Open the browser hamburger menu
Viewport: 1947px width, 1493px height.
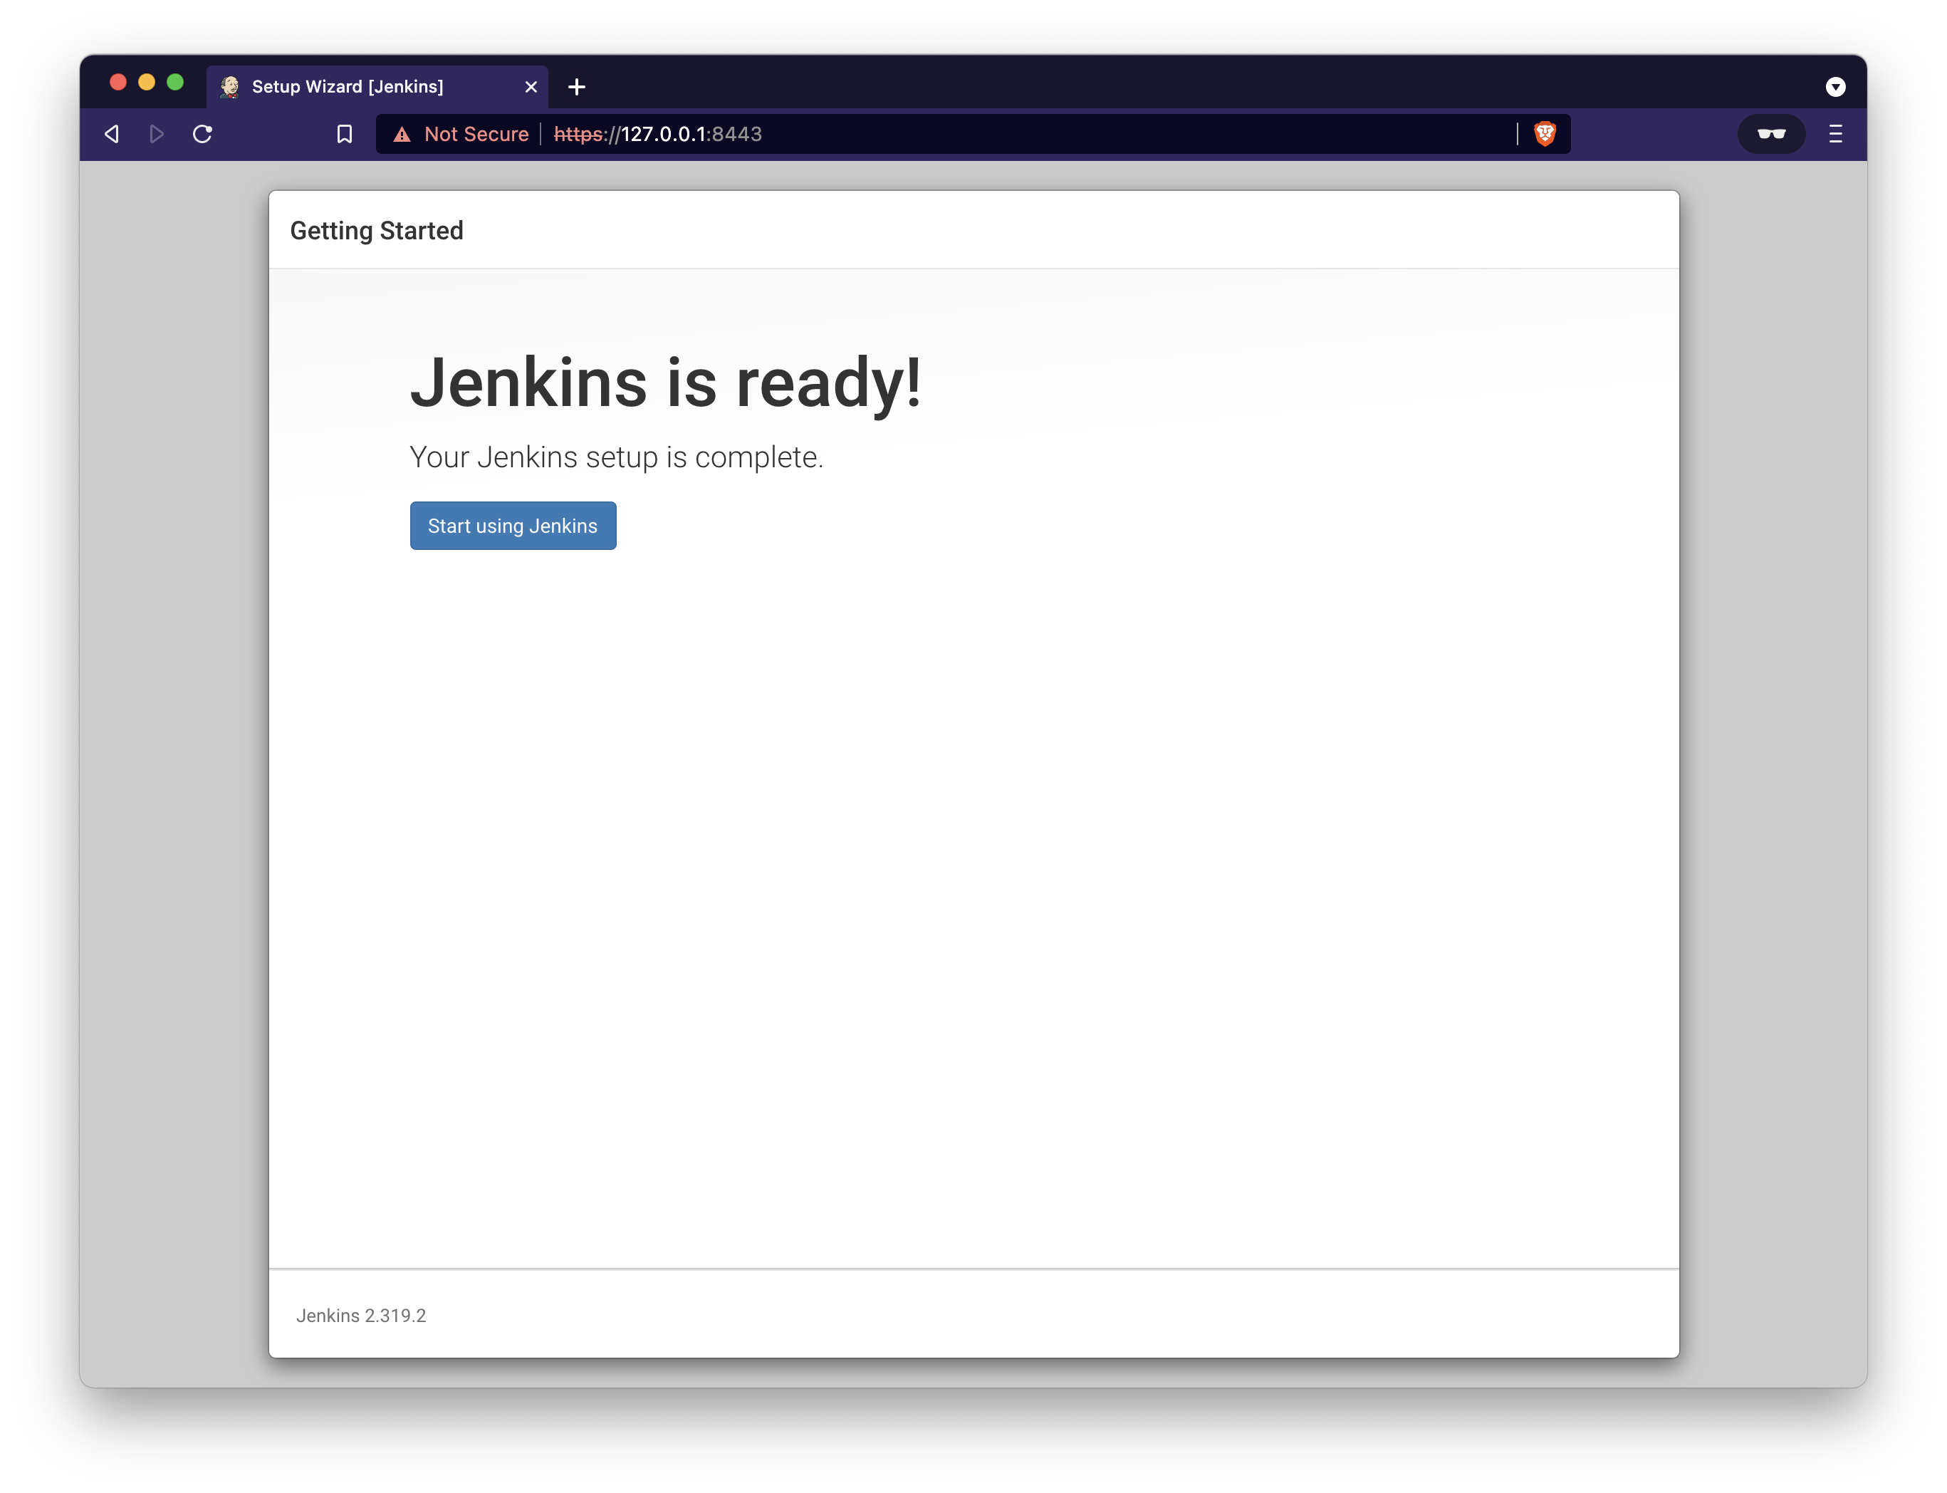click(1835, 134)
